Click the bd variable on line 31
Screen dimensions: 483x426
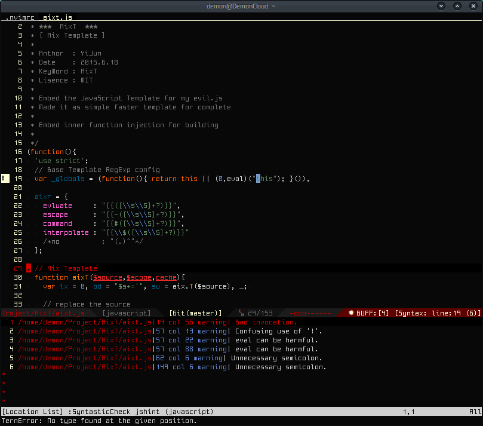click(x=97, y=286)
